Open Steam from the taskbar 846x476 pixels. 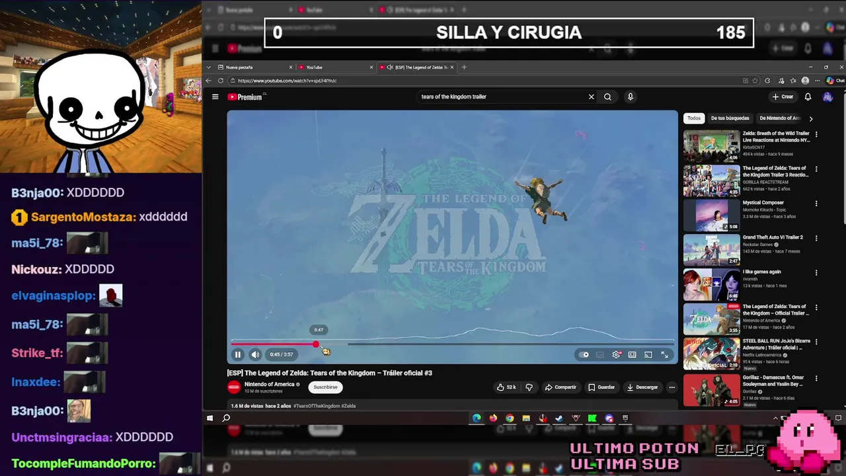click(x=559, y=418)
